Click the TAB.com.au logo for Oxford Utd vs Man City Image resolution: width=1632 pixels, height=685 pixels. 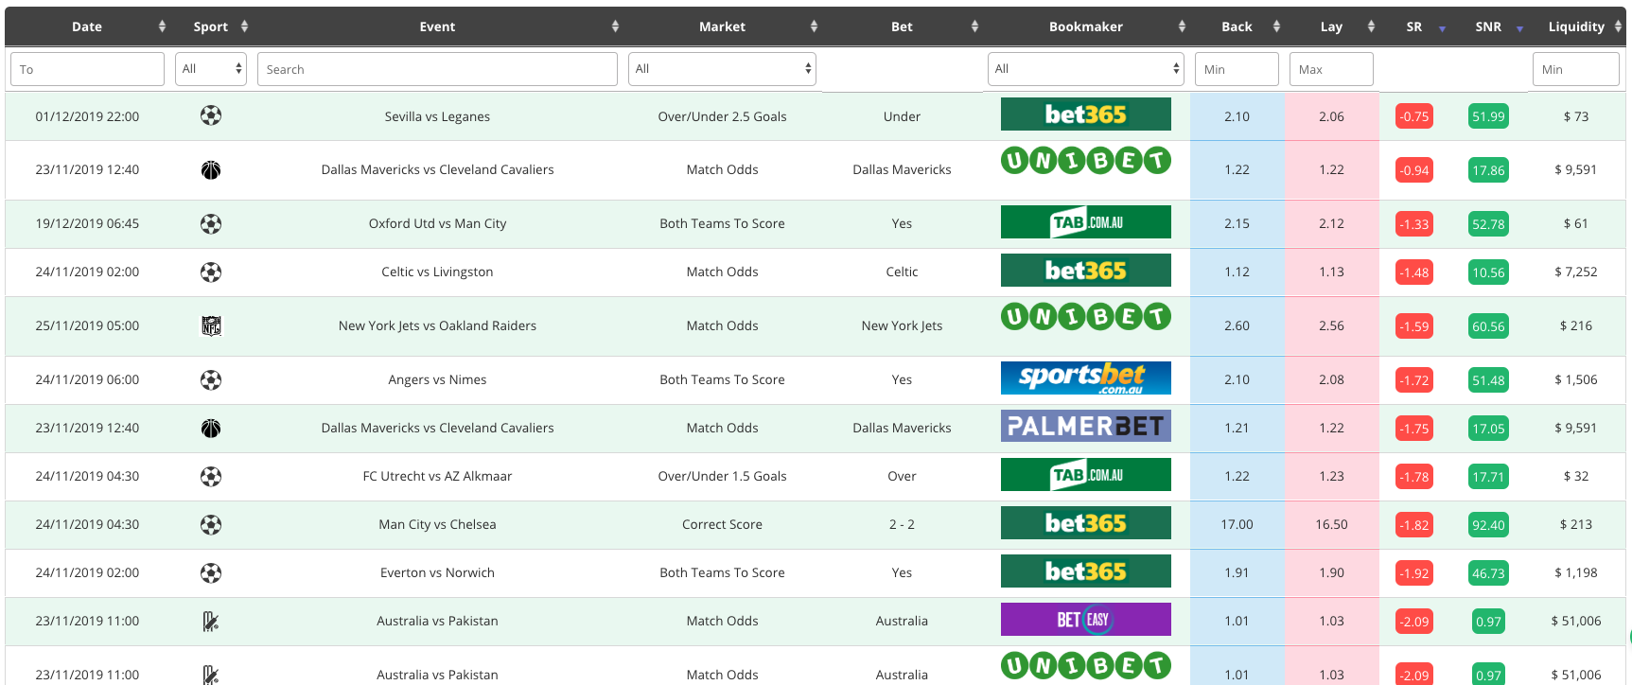click(x=1086, y=222)
